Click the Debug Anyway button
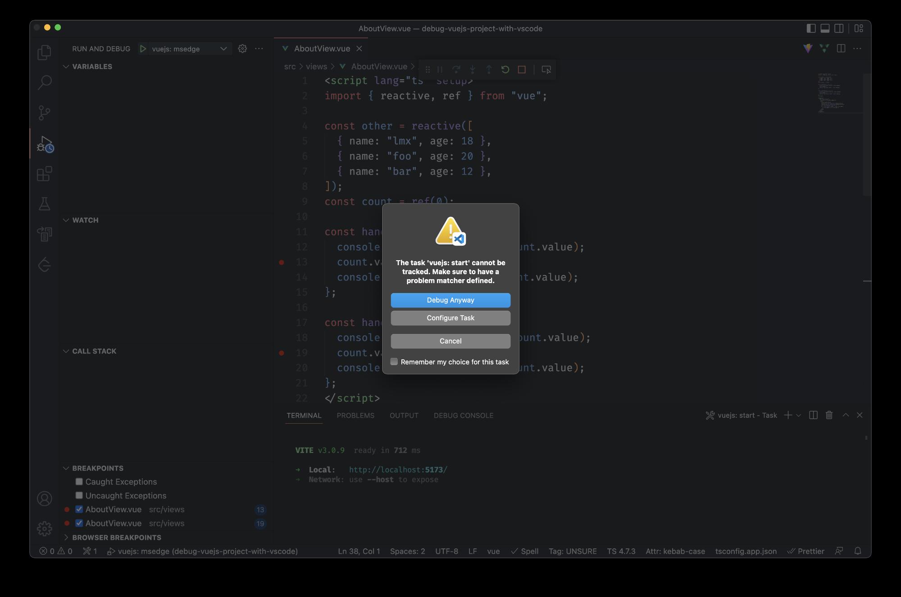The width and height of the screenshot is (901, 597). click(450, 300)
